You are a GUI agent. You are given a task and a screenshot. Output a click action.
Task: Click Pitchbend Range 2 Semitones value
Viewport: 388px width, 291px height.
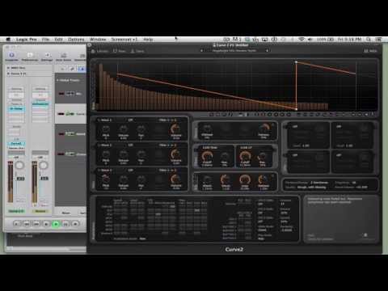pyautogui.click(x=319, y=183)
